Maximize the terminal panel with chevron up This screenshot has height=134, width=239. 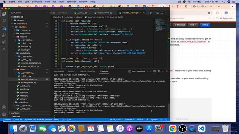coord(163,71)
